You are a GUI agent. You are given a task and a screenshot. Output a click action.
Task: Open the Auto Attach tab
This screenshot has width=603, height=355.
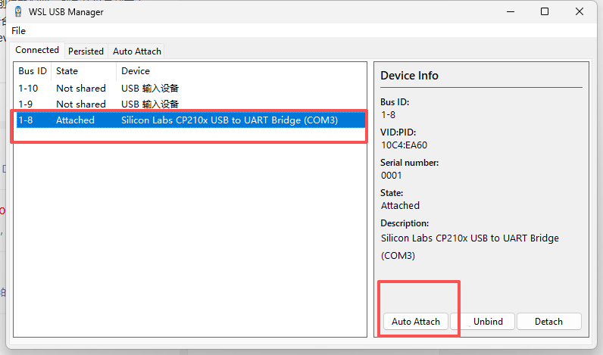(x=137, y=51)
